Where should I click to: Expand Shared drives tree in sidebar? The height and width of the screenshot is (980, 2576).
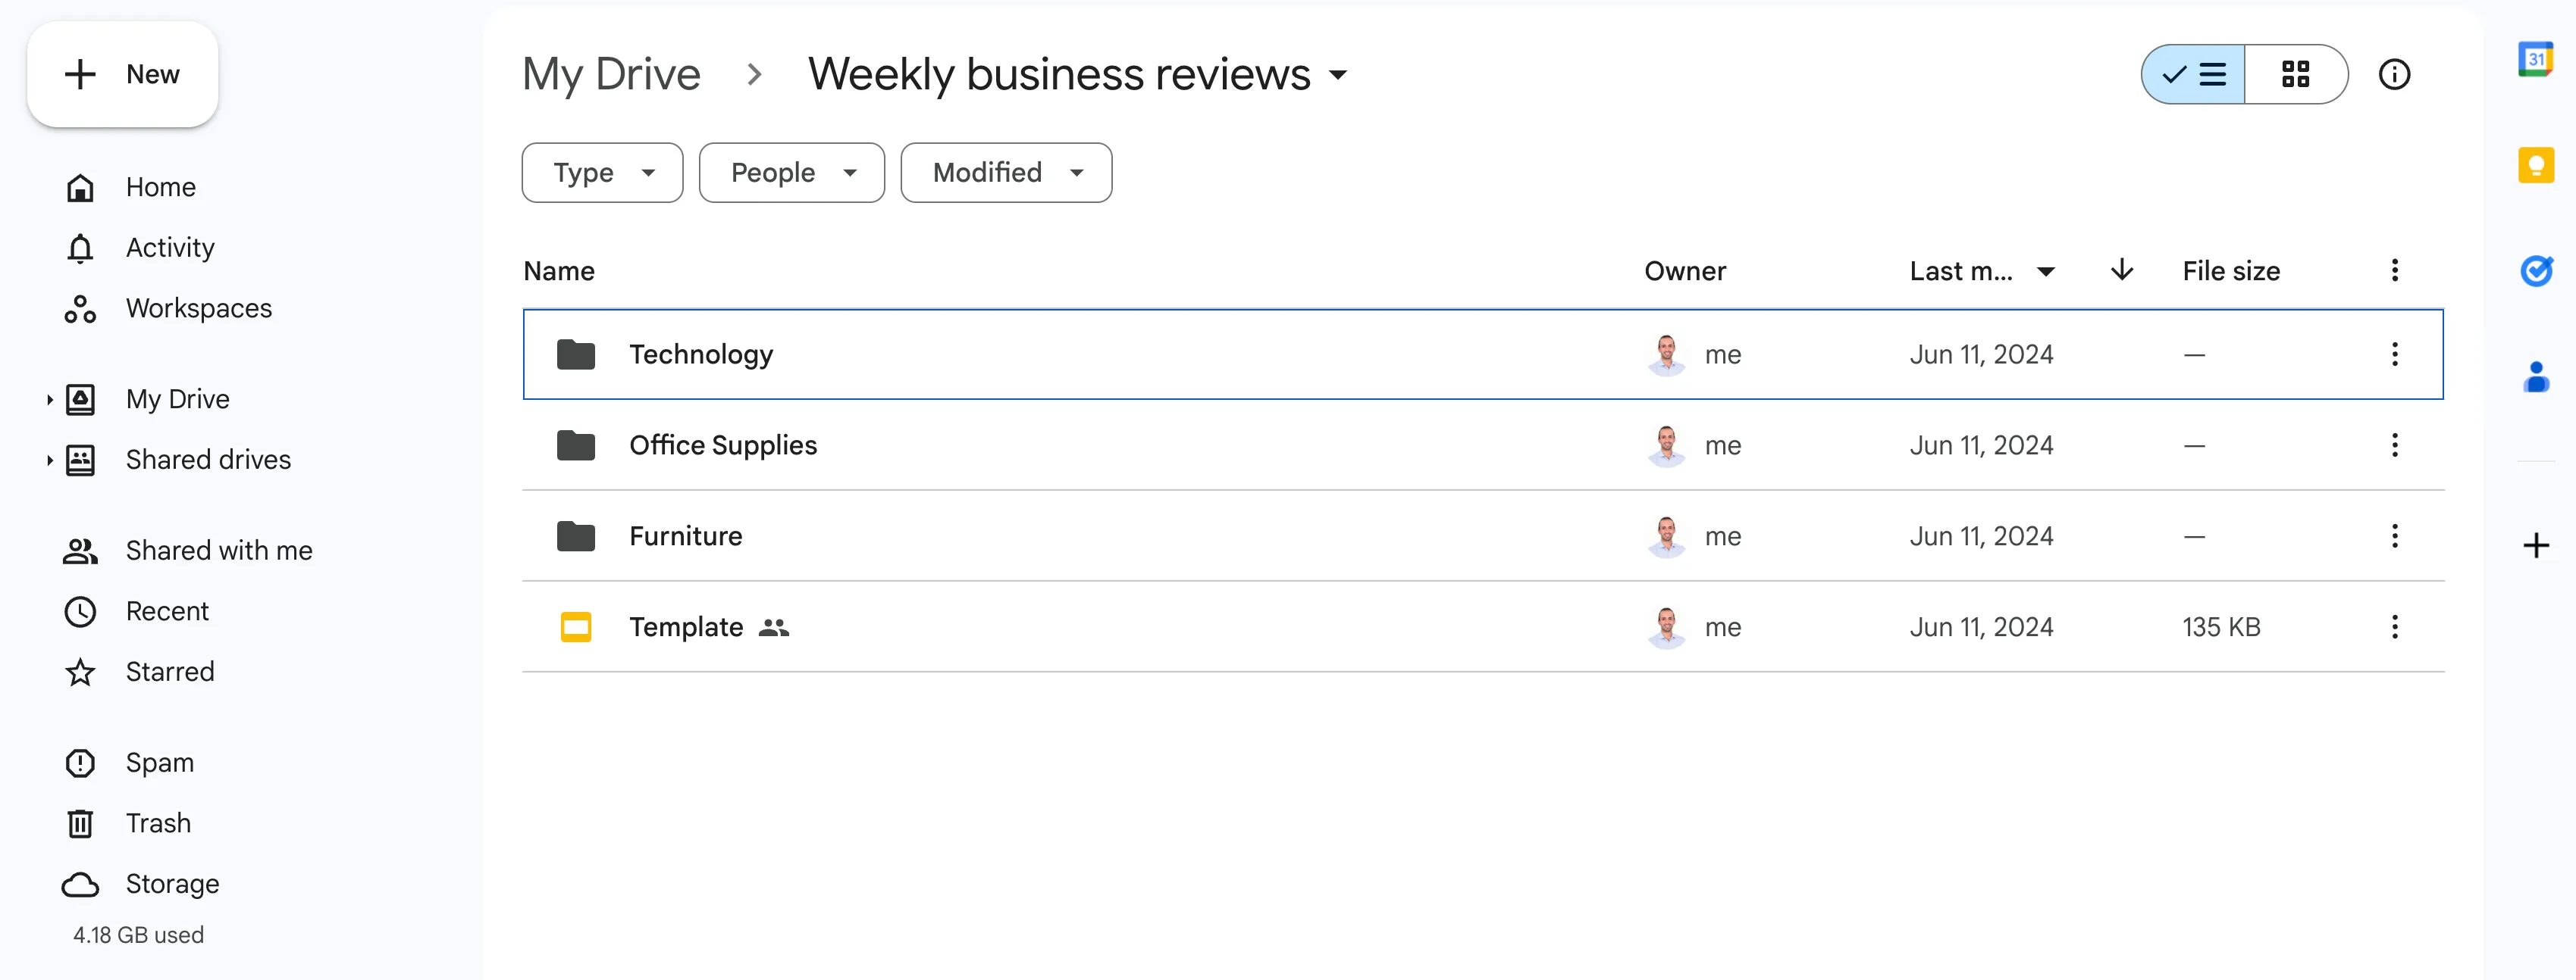(x=49, y=460)
